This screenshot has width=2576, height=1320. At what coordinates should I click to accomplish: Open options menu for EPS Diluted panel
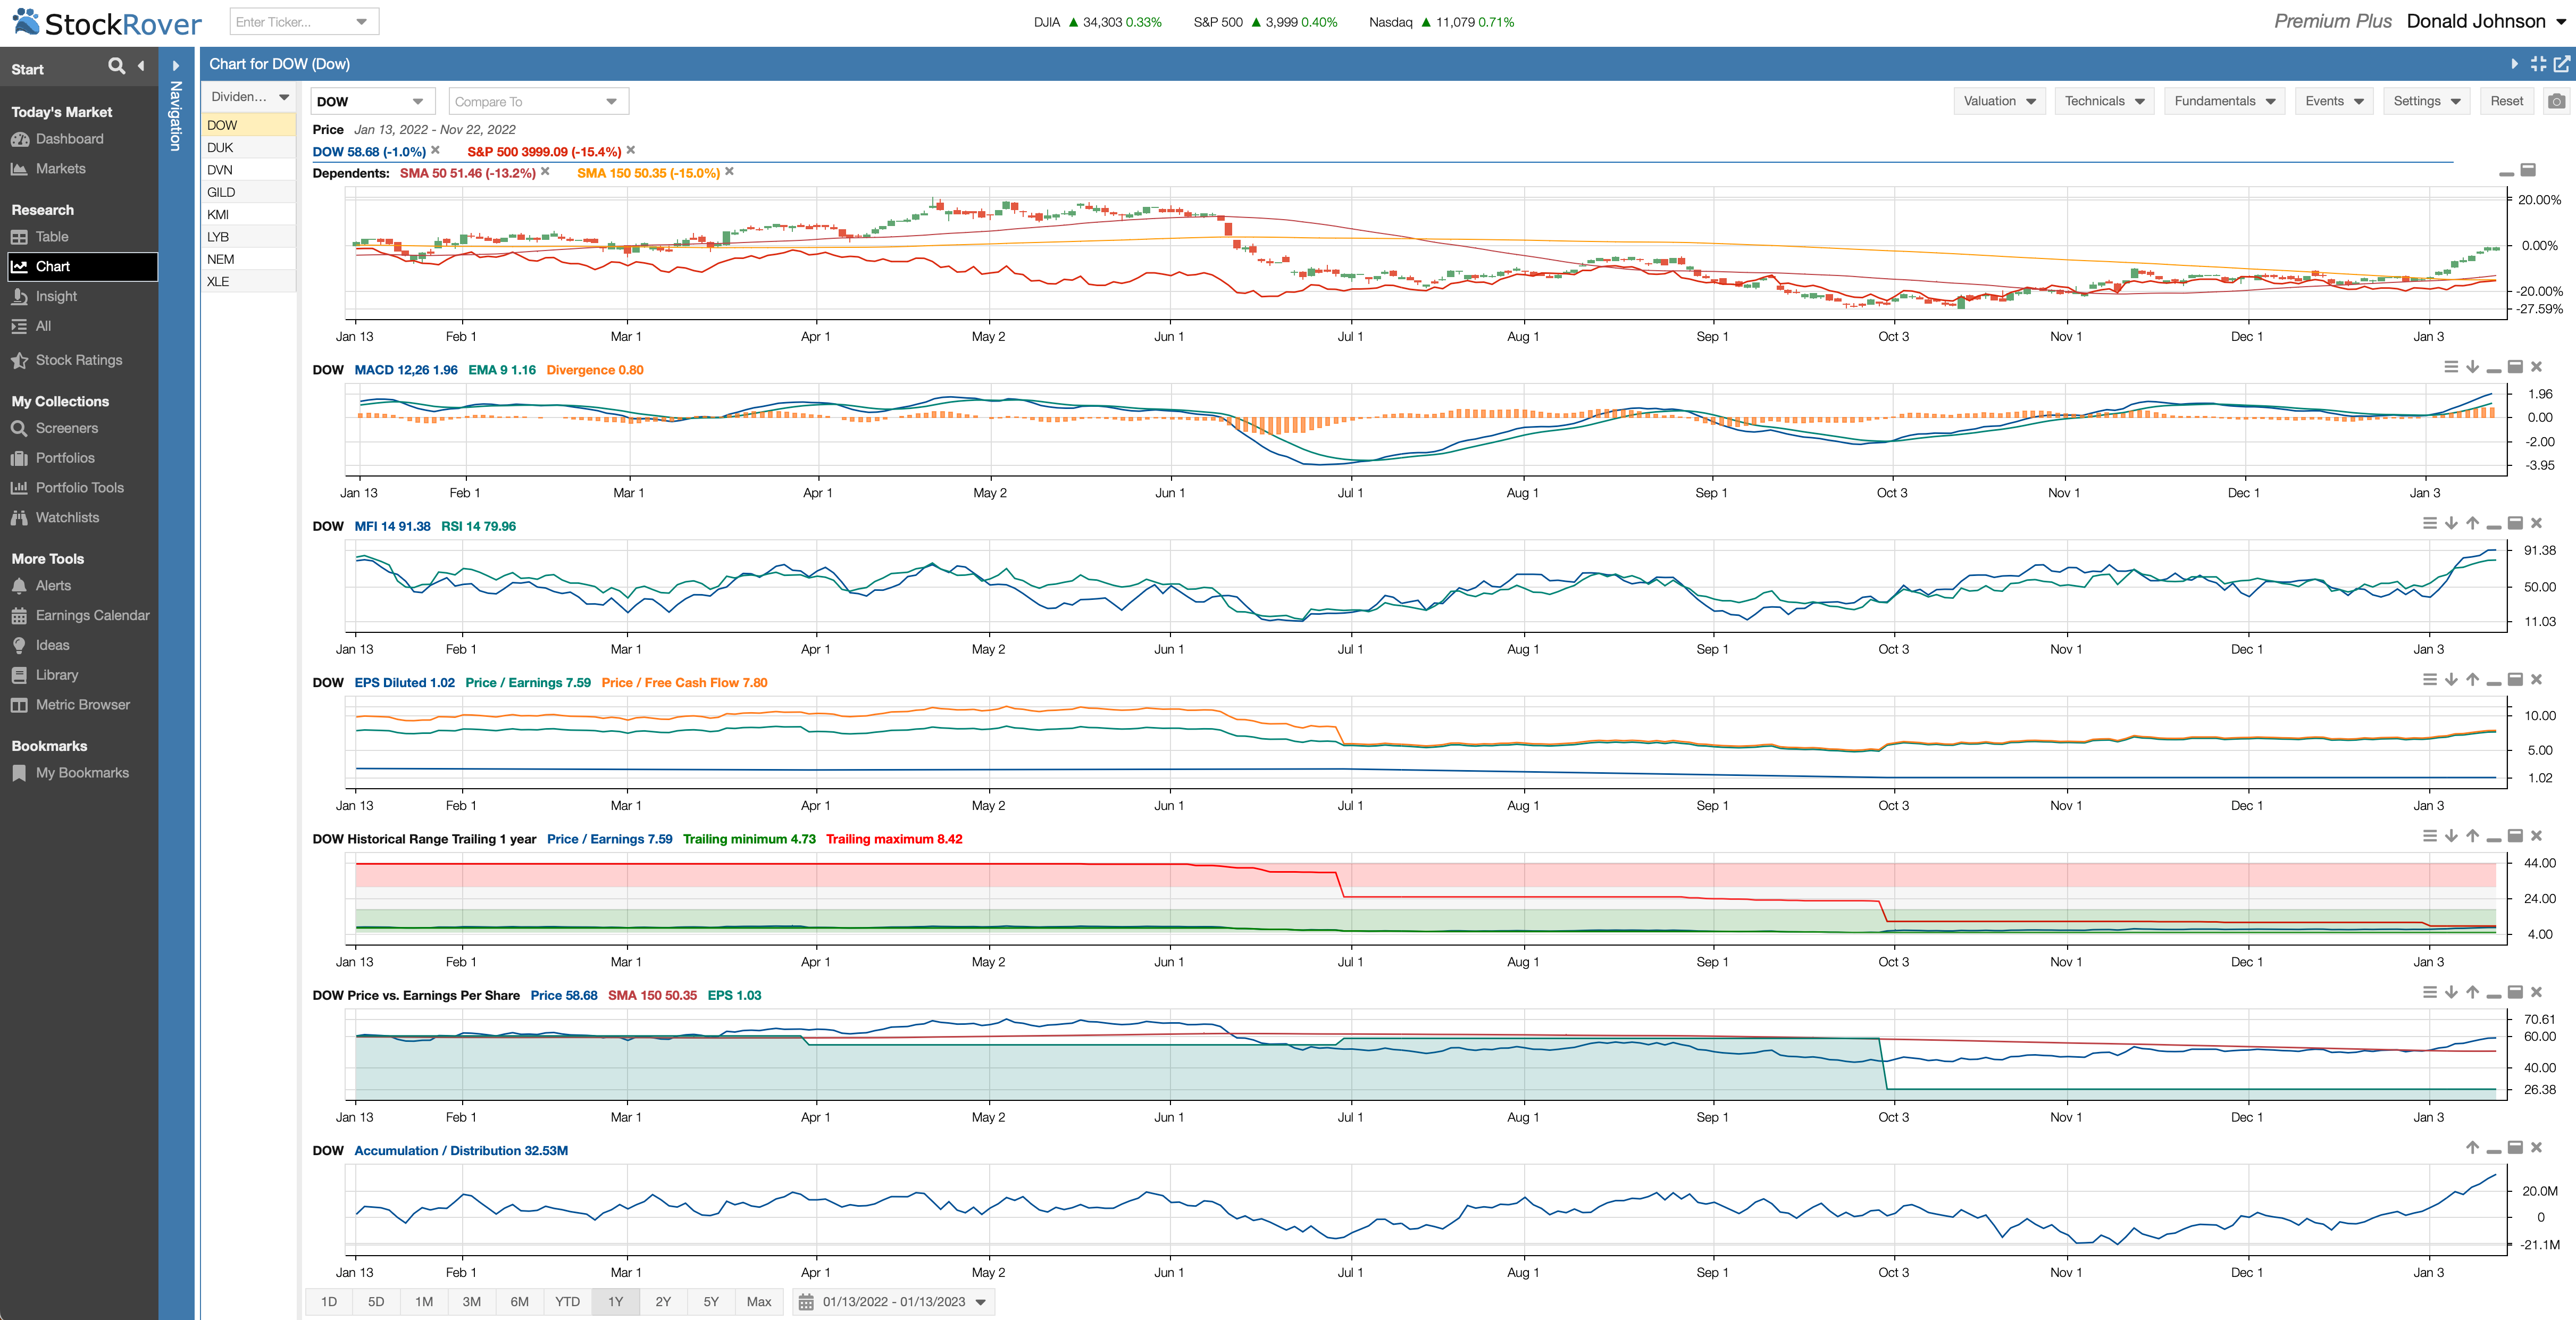coord(2430,680)
